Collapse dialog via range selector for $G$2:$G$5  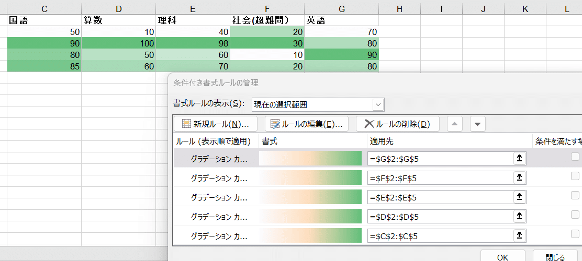click(x=520, y=159)
